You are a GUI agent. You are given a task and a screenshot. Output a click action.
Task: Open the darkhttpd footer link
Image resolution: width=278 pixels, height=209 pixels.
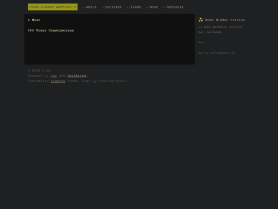(77, 76)
